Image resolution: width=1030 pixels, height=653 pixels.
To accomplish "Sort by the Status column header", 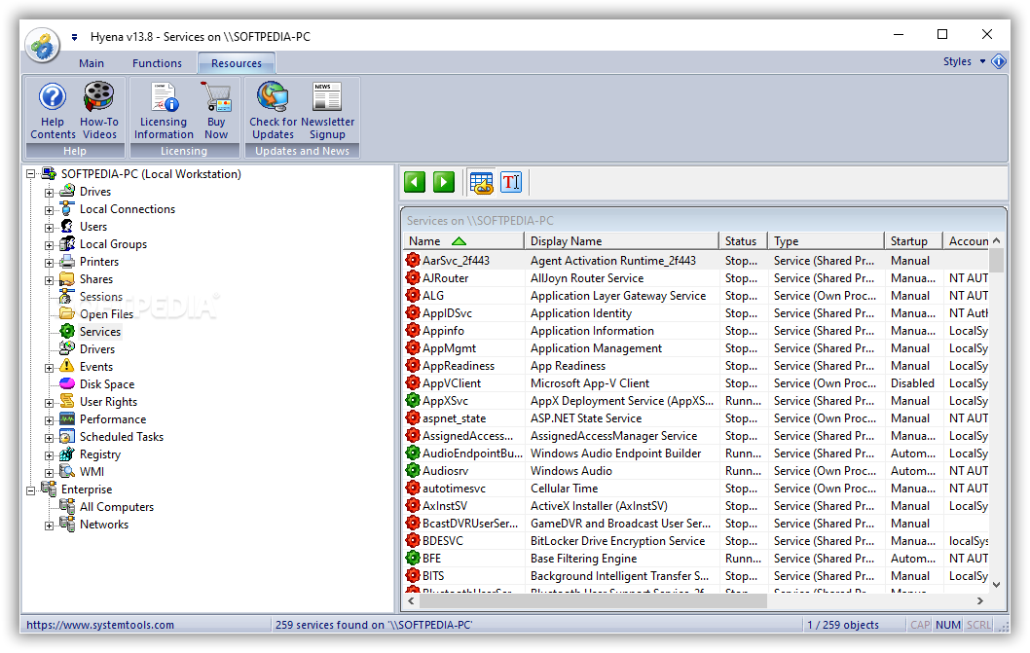I will [x=743, y=241].
